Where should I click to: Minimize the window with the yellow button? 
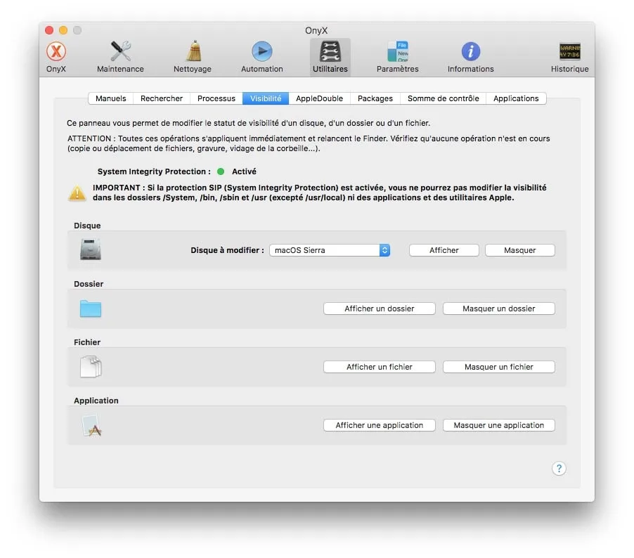[x=63, y=30]
